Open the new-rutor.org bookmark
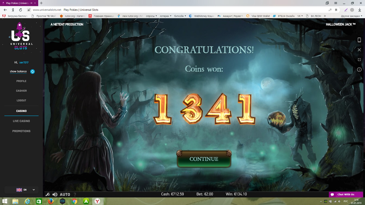This screenshot has width=365, height=205. click(130, 16)
